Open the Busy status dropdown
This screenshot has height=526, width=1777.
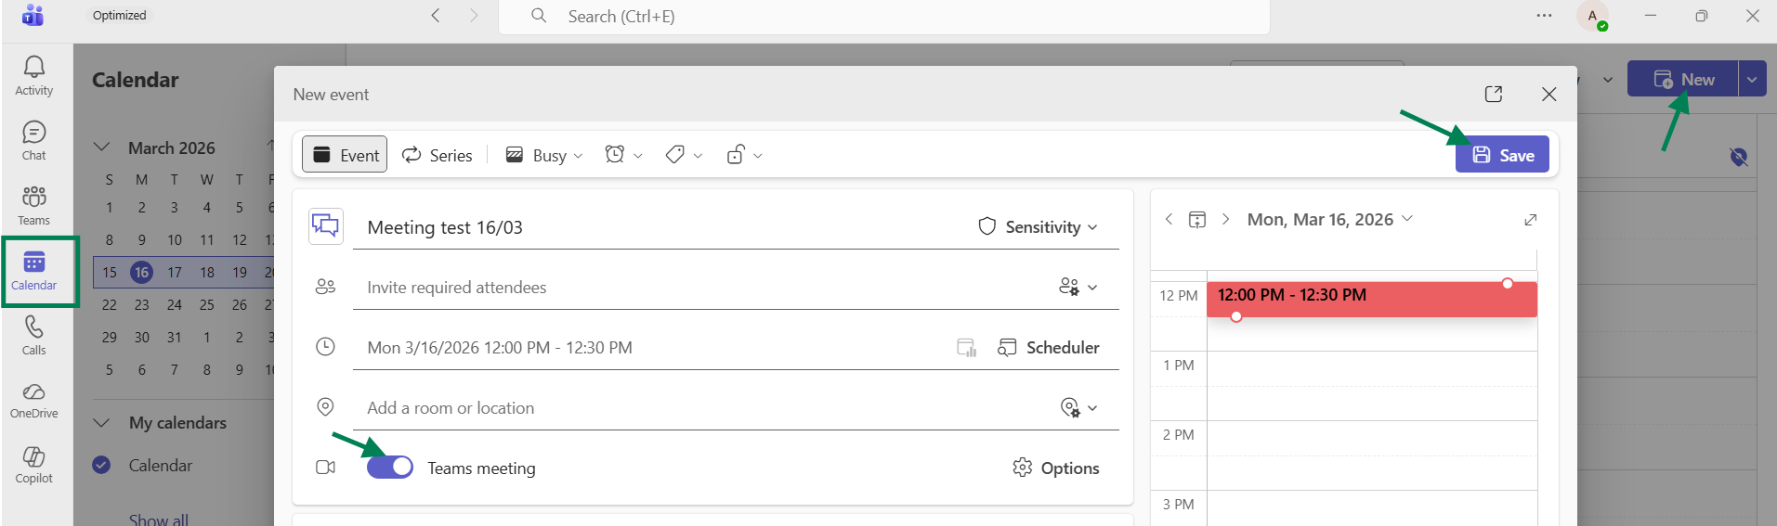(543, 155)
